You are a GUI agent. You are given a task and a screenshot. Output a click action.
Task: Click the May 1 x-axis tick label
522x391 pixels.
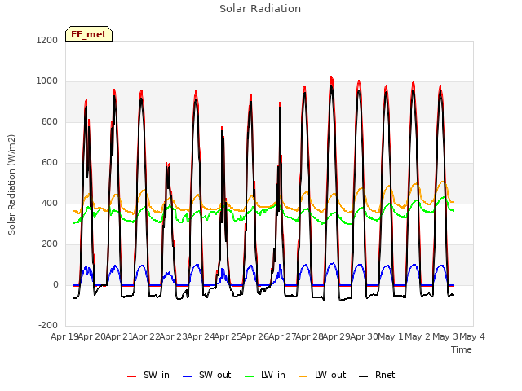(x=391, y=336)
